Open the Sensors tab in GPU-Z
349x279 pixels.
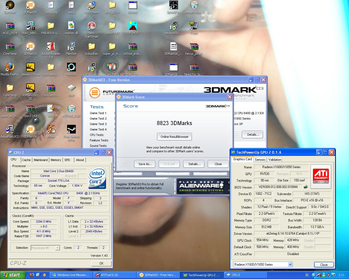260,160
